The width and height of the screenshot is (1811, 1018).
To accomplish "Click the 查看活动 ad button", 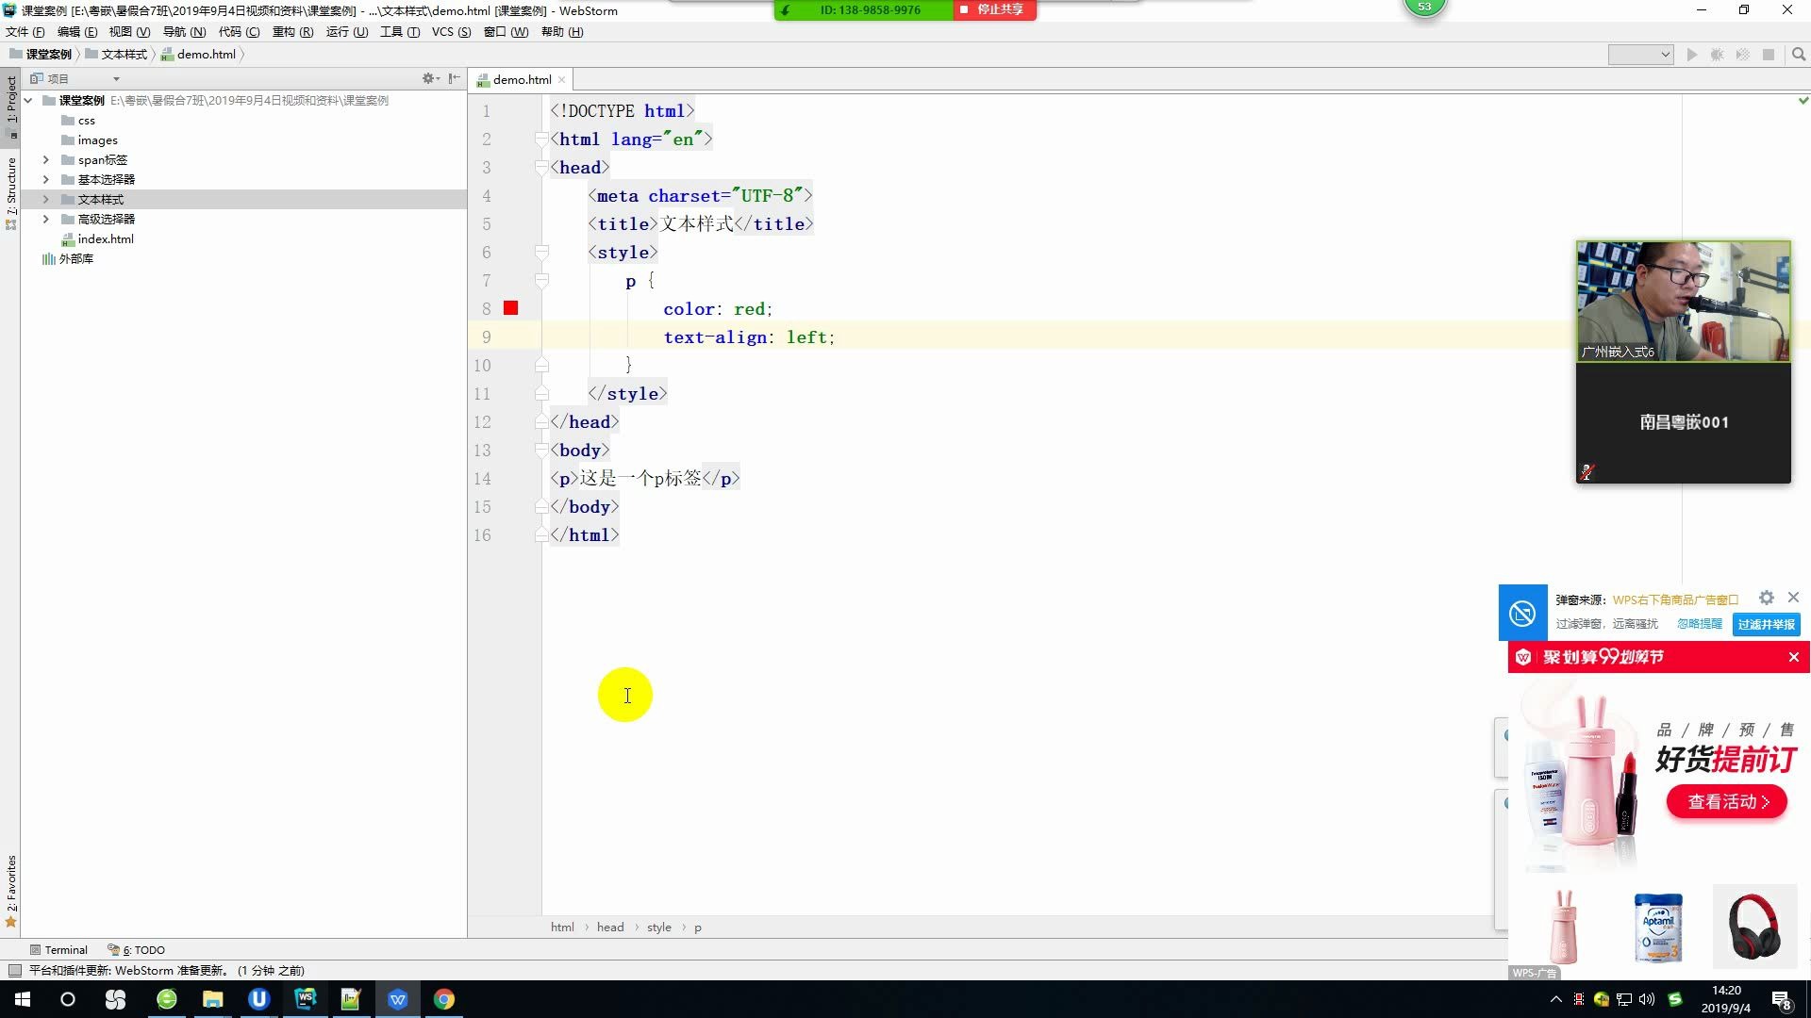I will (x=1726, y=801).
